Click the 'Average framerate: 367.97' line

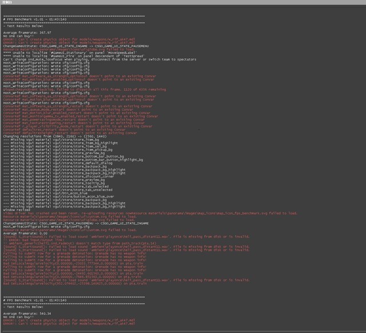coord(27,33)
